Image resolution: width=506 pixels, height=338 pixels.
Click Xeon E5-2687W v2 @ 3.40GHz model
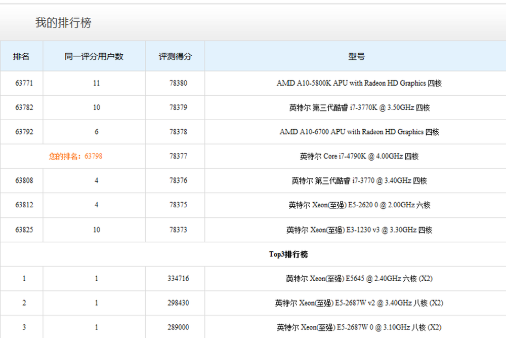click(359, 303)
